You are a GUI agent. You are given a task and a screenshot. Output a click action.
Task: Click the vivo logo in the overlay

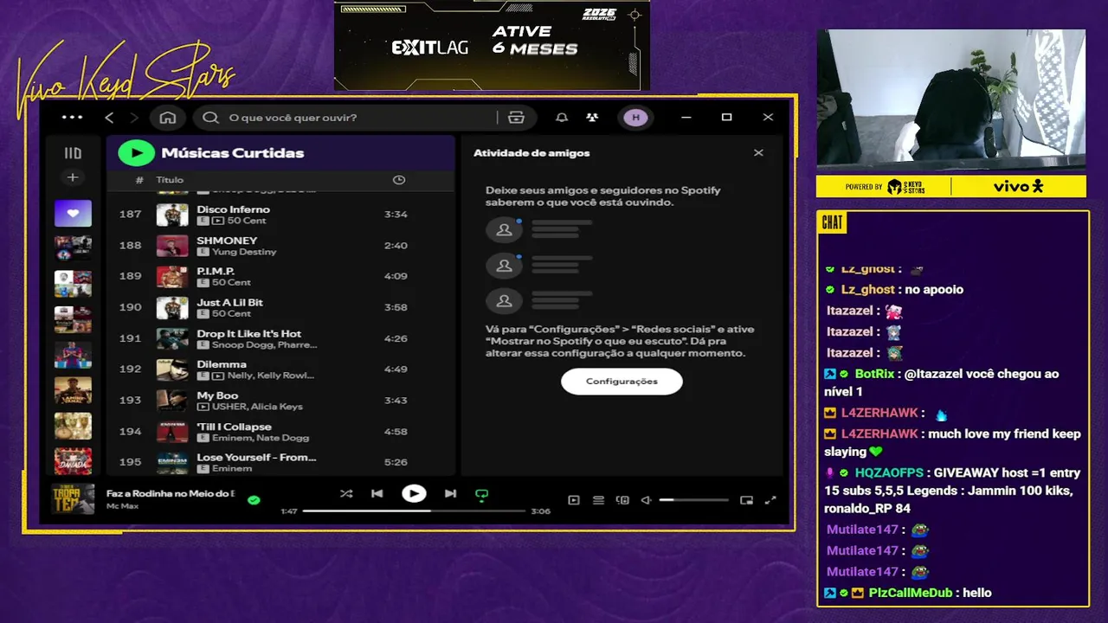click(1018, 186)
